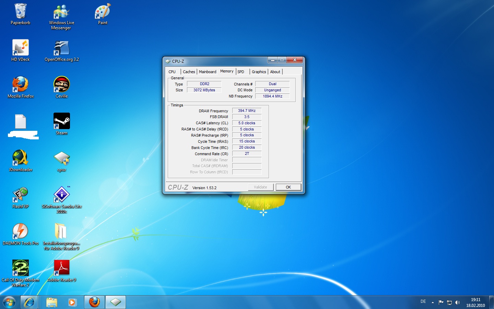The height and width of the screenshot is (309, 494).
Task: Switch to the CPU tab in CPU-Z
Action: [172, 72]
